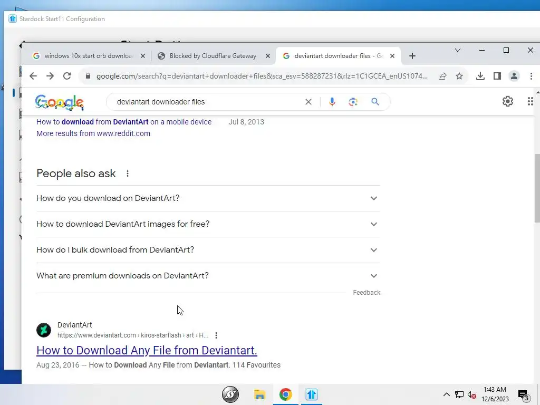This screenshot has height=405, width=540.
Task: Expand 'How to download DeviantArt images for free?'
Action: click(208, 224)
